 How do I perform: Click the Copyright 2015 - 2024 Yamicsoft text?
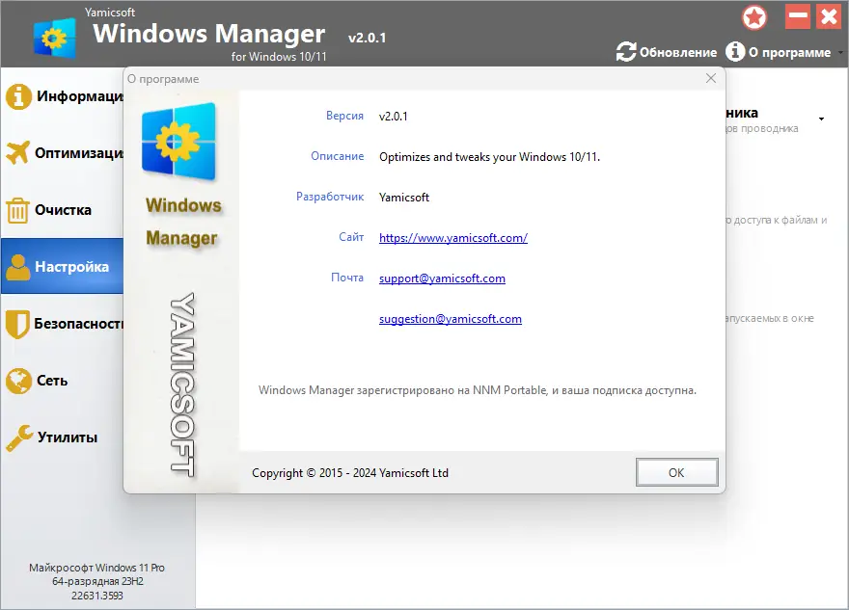350,473
